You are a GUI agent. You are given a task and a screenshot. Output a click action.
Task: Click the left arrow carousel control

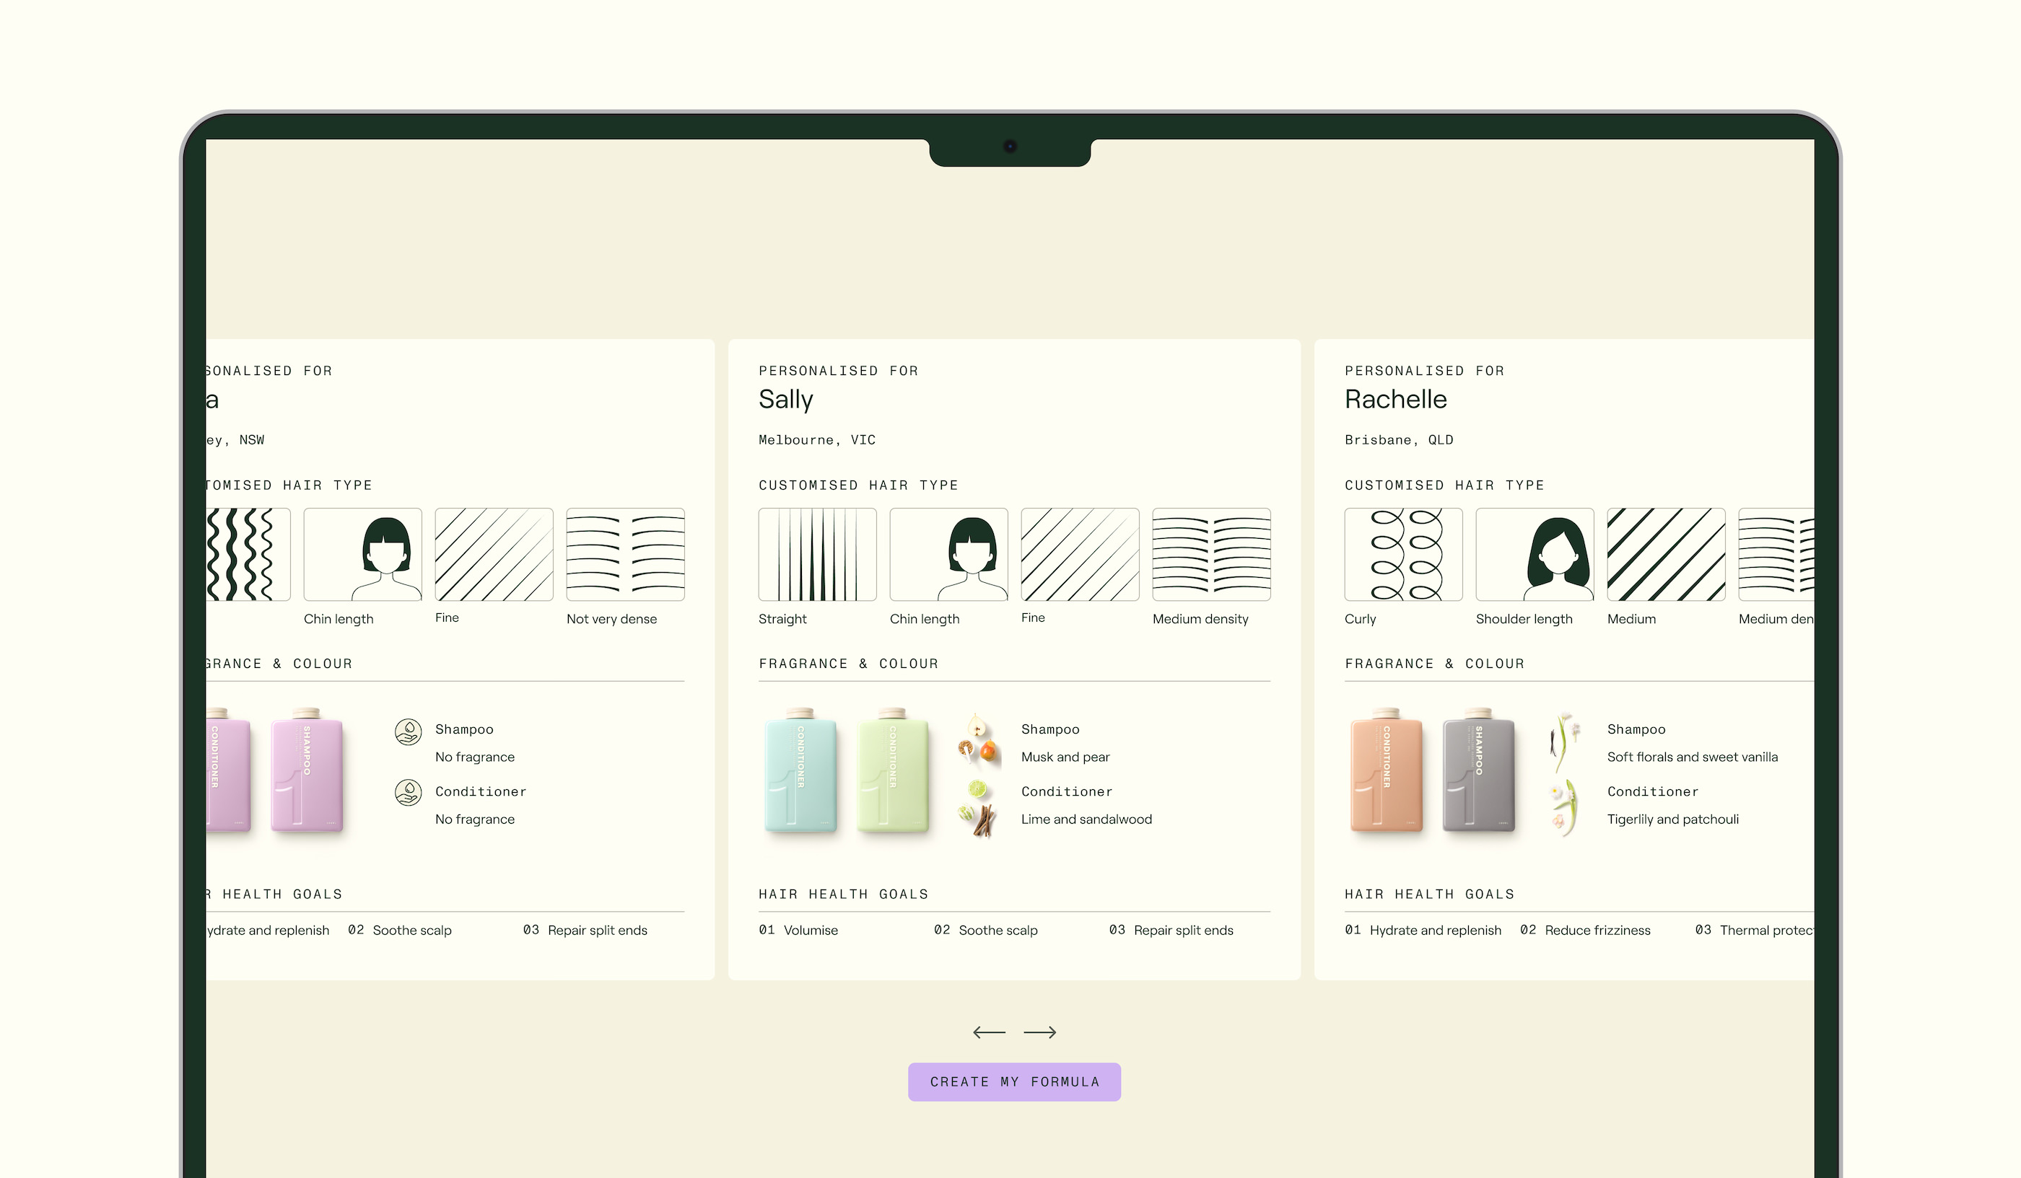pyautogui.click(x=989, y=1032)
